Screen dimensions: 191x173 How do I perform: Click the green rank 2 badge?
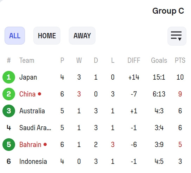click(9, 94)
